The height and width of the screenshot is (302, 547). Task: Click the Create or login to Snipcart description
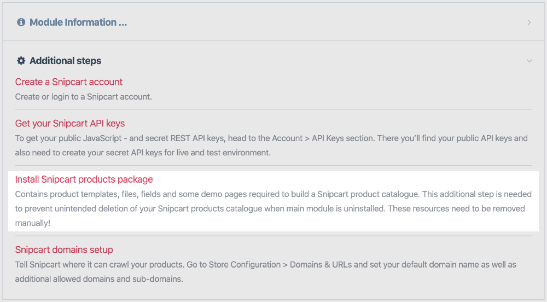pyautogui.click(x=83, y=97)
